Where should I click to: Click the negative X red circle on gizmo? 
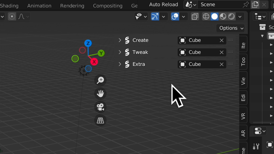(82, 50)
